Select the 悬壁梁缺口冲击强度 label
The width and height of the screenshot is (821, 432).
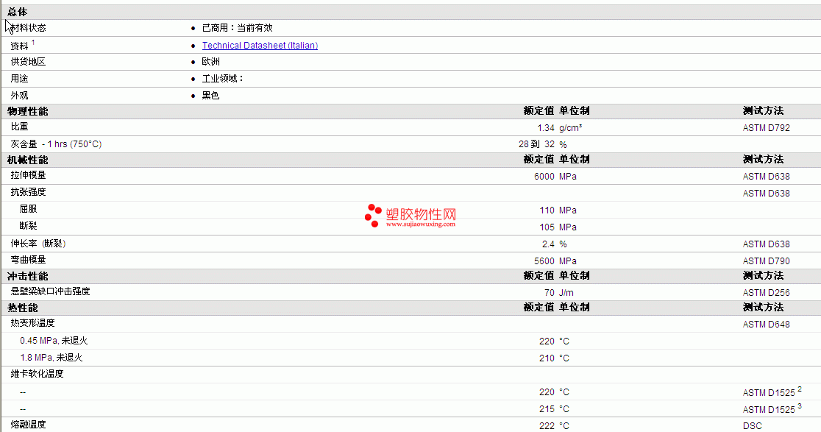tap(50, 291)
